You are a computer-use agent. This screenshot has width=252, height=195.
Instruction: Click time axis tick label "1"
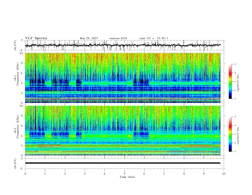click(45, 174)
